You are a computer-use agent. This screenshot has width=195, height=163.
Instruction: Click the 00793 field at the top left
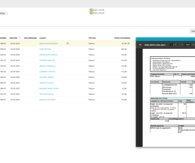4,13
